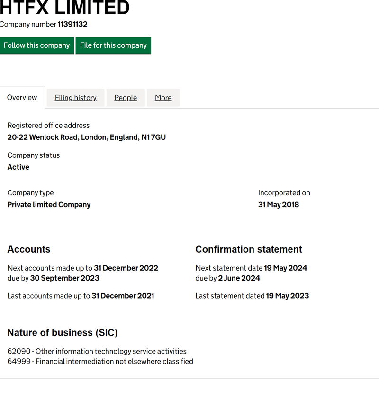
Task: Click the next statement date 19 May 2024
Action: [286, 268]
